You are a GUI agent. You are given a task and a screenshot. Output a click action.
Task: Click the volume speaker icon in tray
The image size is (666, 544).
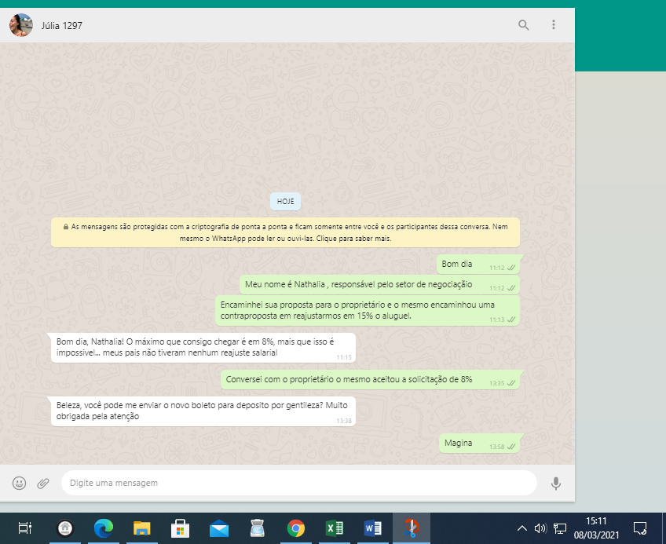(540, 528)
